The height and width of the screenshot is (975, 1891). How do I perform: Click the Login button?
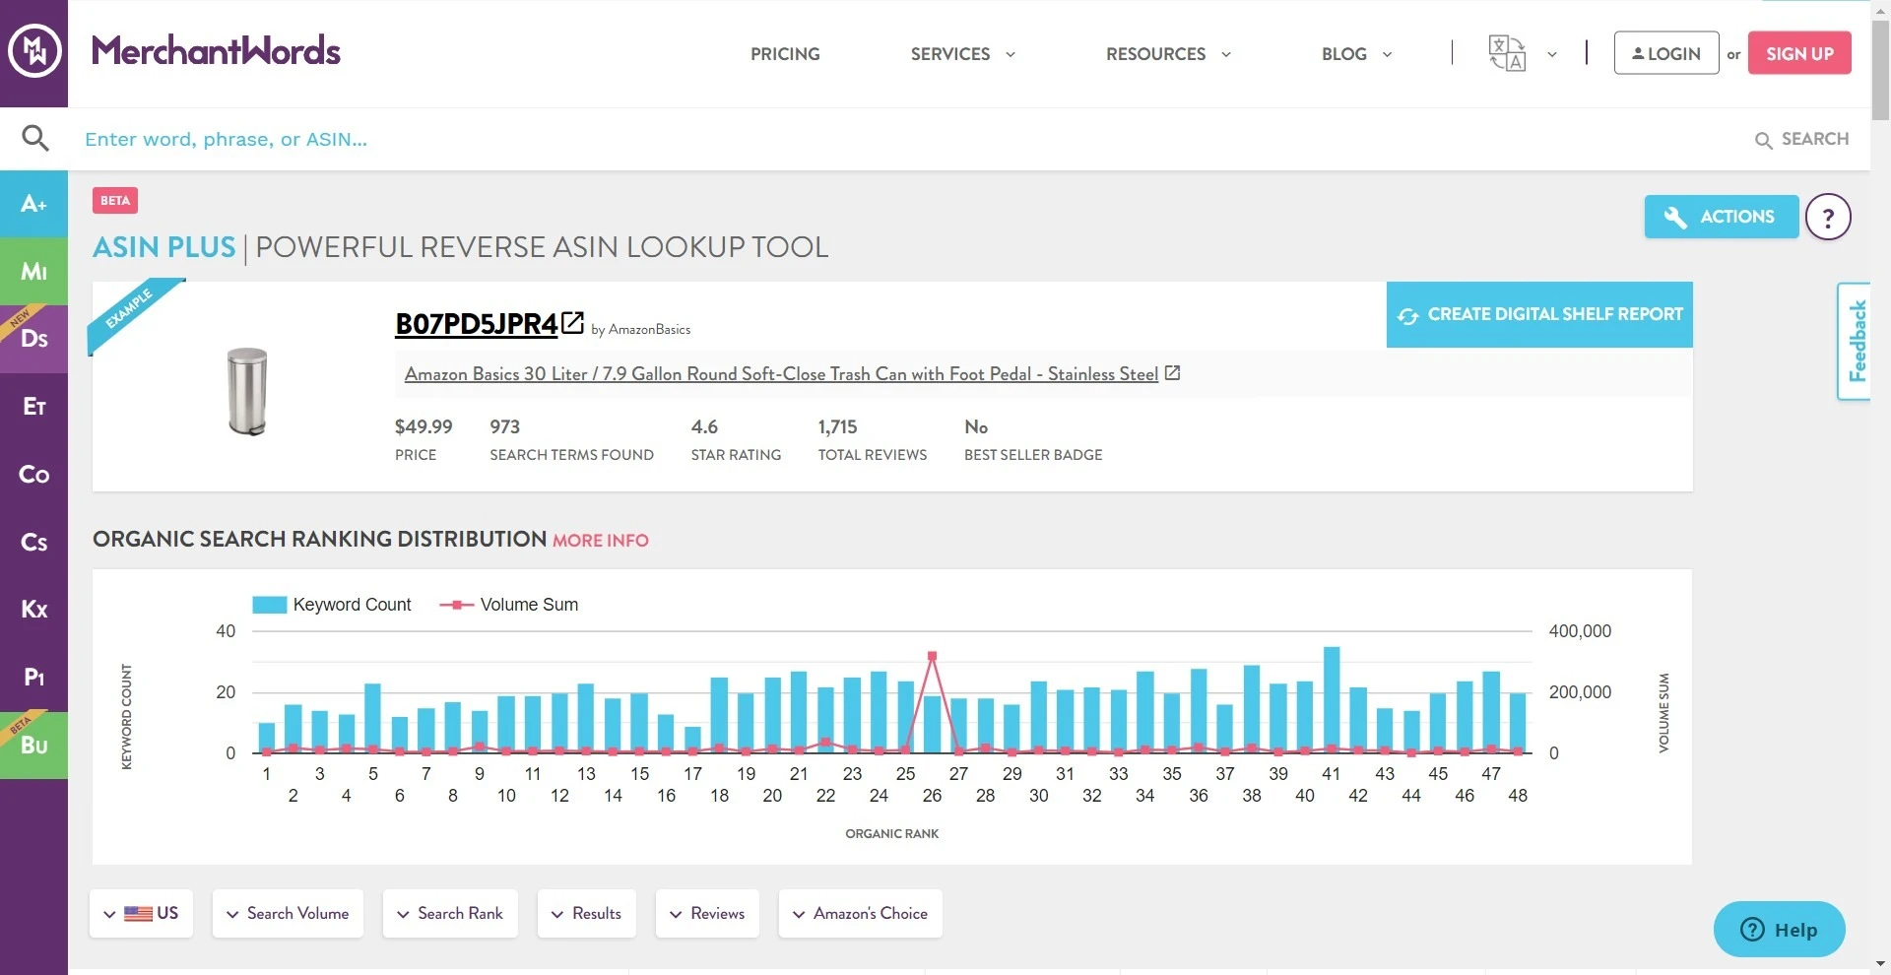click(x=1666, y=53)
